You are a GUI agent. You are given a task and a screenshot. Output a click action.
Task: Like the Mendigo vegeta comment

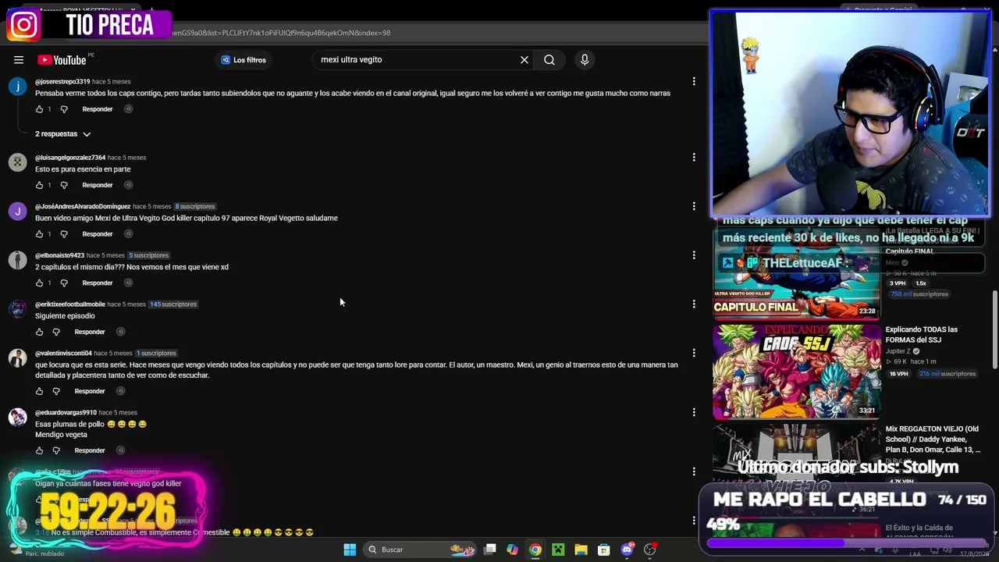point(39,450)
